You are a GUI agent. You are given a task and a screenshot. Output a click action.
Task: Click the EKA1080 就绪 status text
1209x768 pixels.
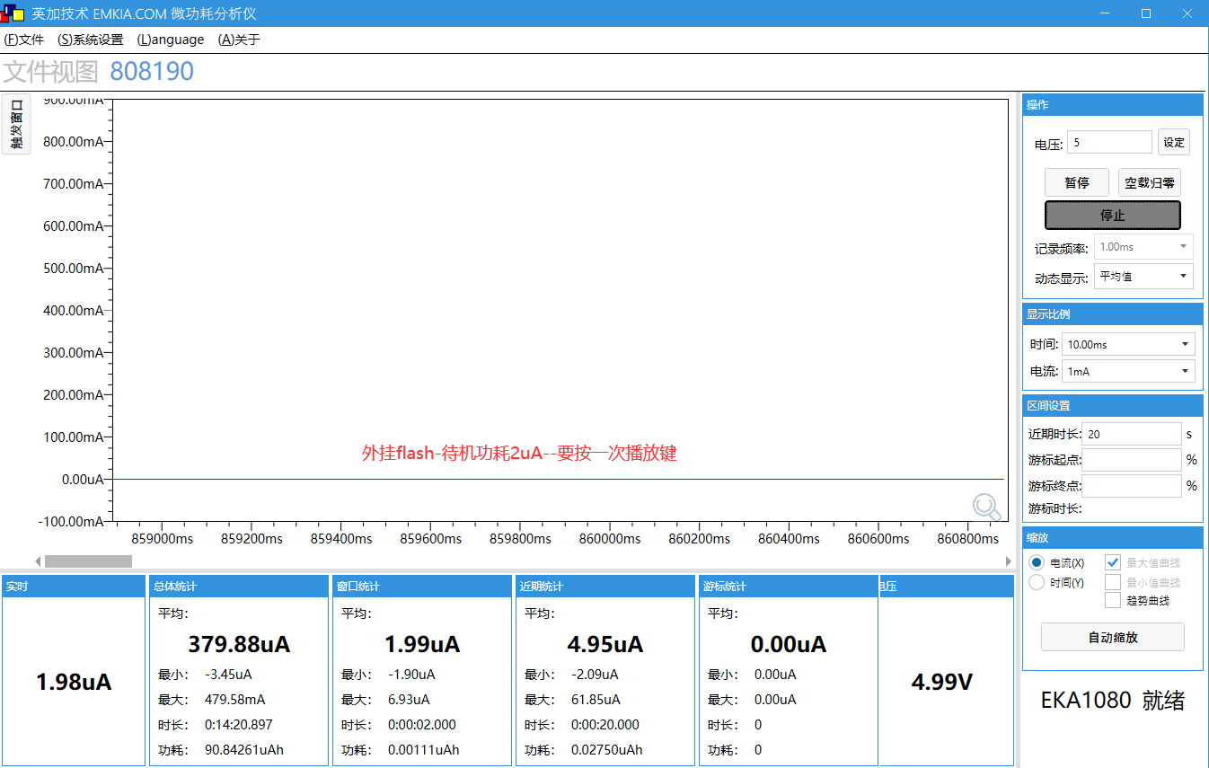[1113, 701]
